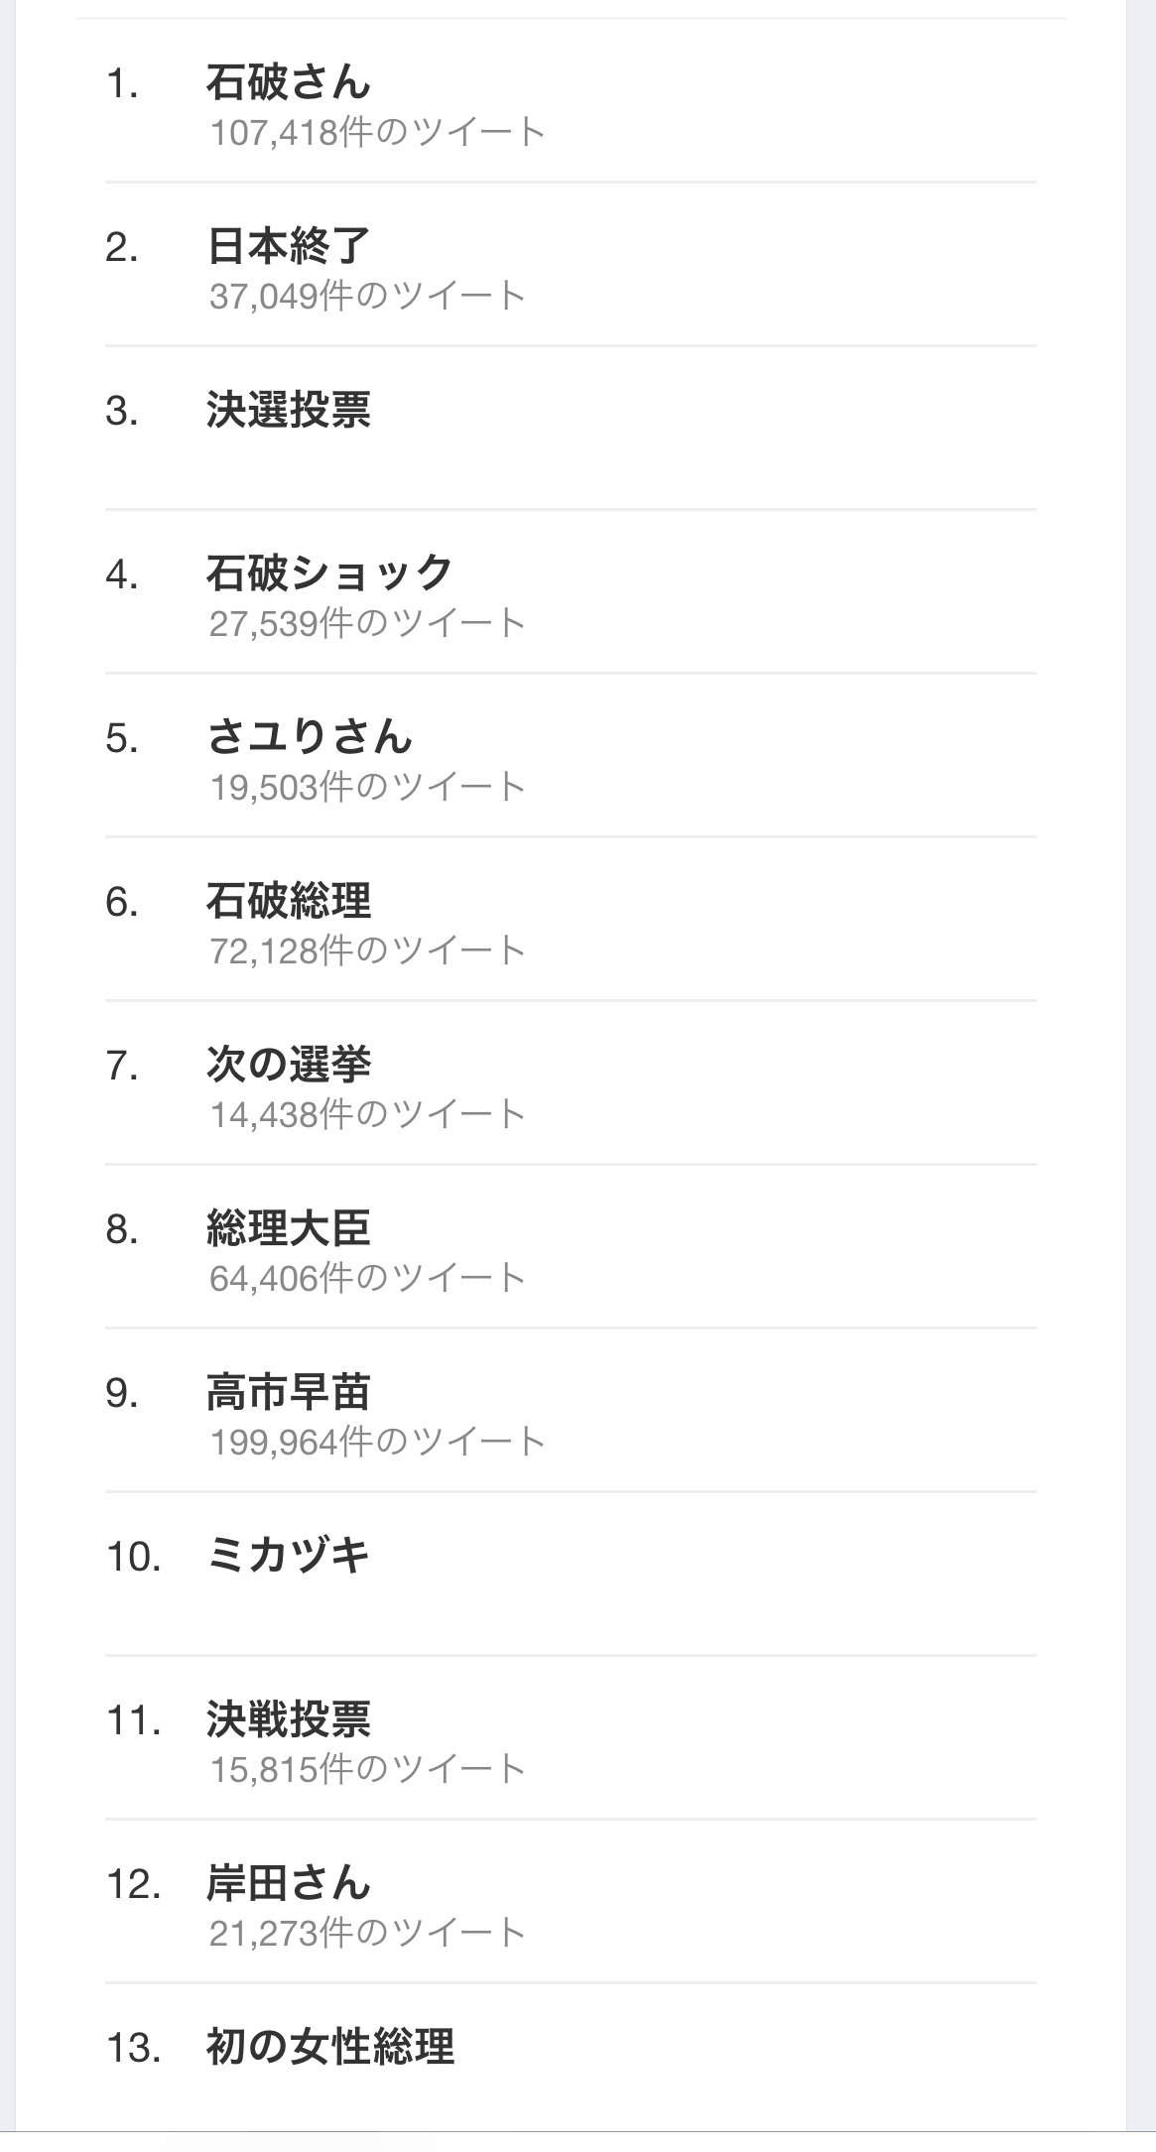Image resolution: width=1156 pixels, height=2152 pixels.
Task: Tap the 総理大臣 trend entry
Action: point(288,1228)
